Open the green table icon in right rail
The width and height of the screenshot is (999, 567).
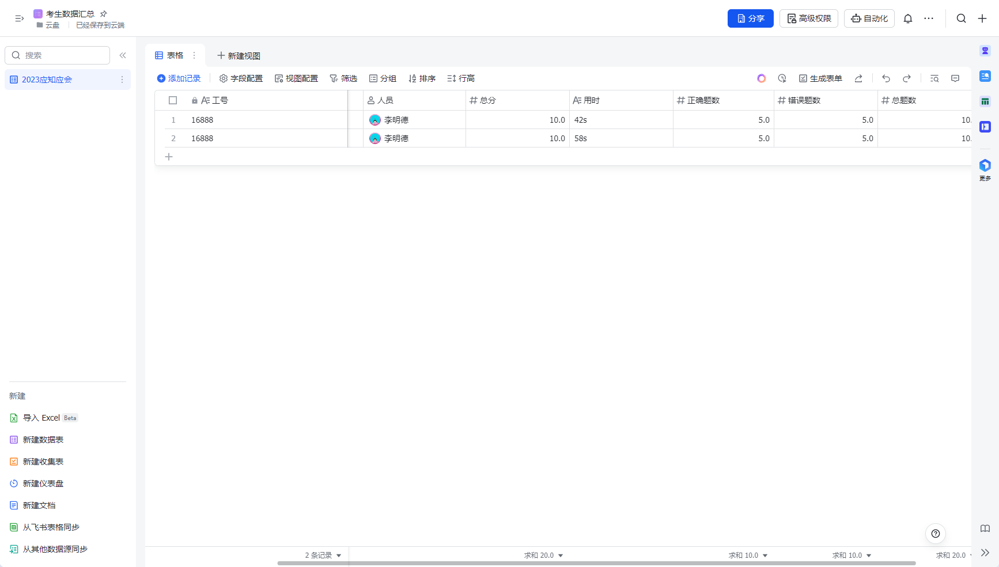985,101
